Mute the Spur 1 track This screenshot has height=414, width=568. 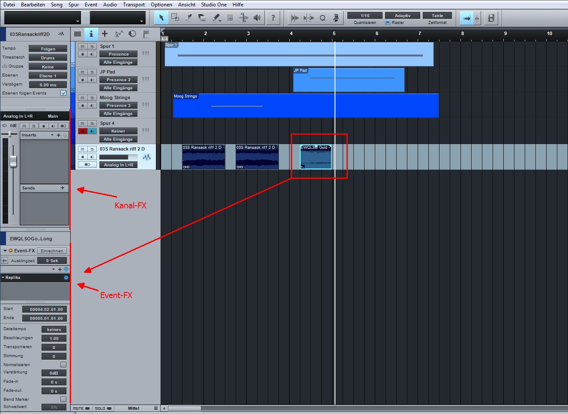tap(83, 46)
